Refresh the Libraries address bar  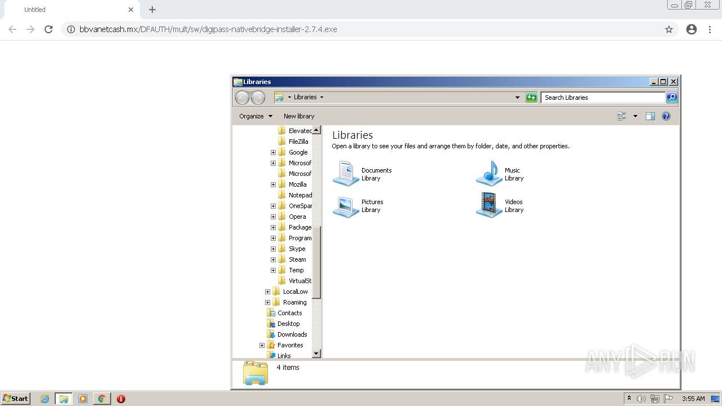tap(531, 98)
